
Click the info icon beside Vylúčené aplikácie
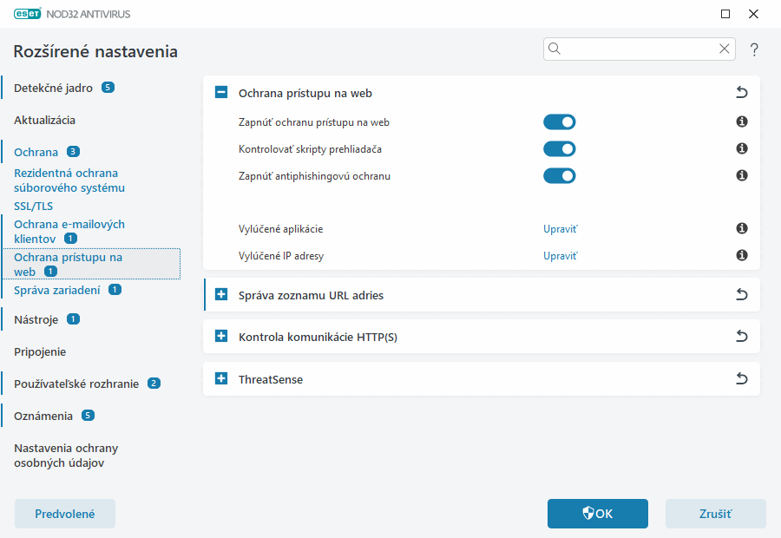[x=741, y=228]
